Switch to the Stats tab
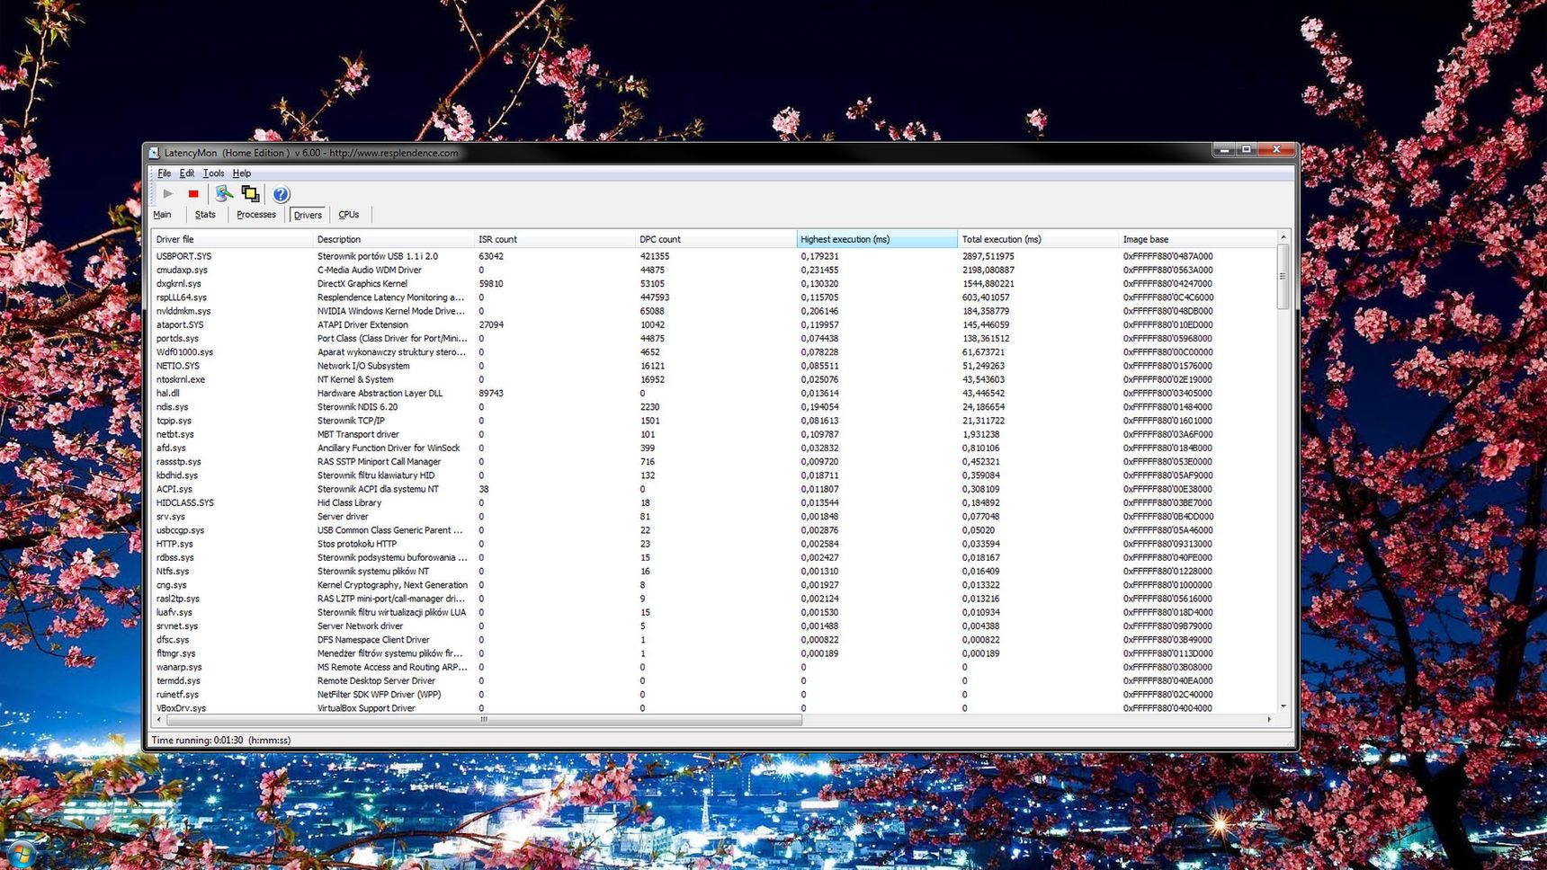The image size is (1547, 870). (205, 215)
